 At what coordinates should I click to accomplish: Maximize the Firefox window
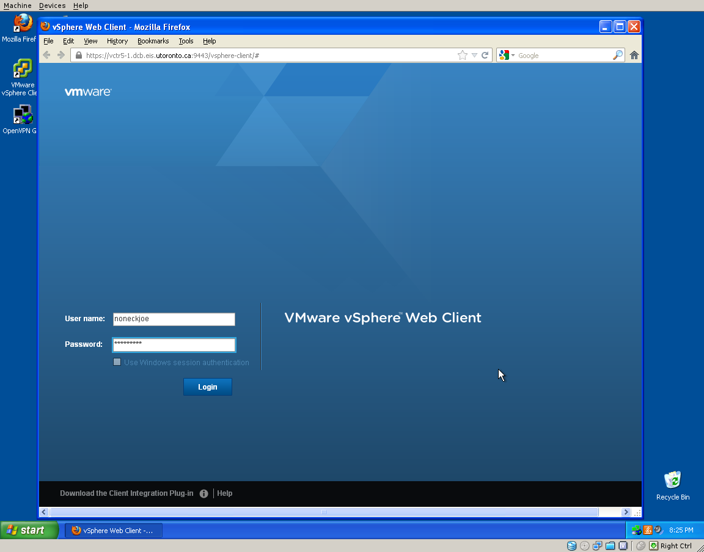620,26
